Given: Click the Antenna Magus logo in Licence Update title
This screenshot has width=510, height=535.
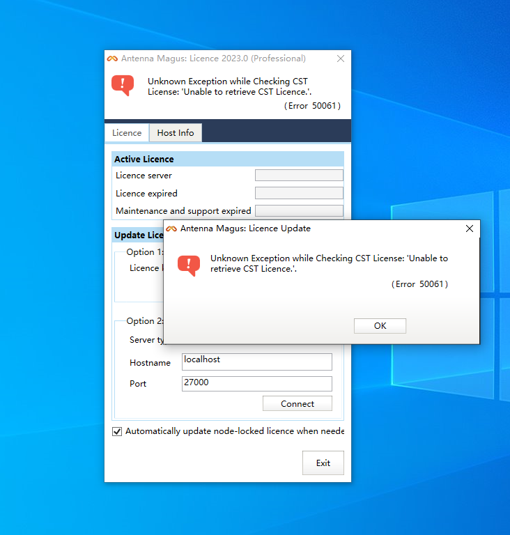Looking at the screenshot, I should (x=171, y=228).
